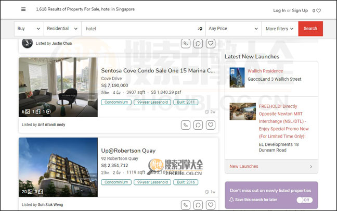Call agent for Sentosa Cove listing
337x211 pixels.
185,125
